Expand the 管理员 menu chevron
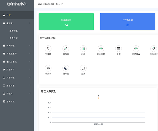158x131 pixels. 30,93
